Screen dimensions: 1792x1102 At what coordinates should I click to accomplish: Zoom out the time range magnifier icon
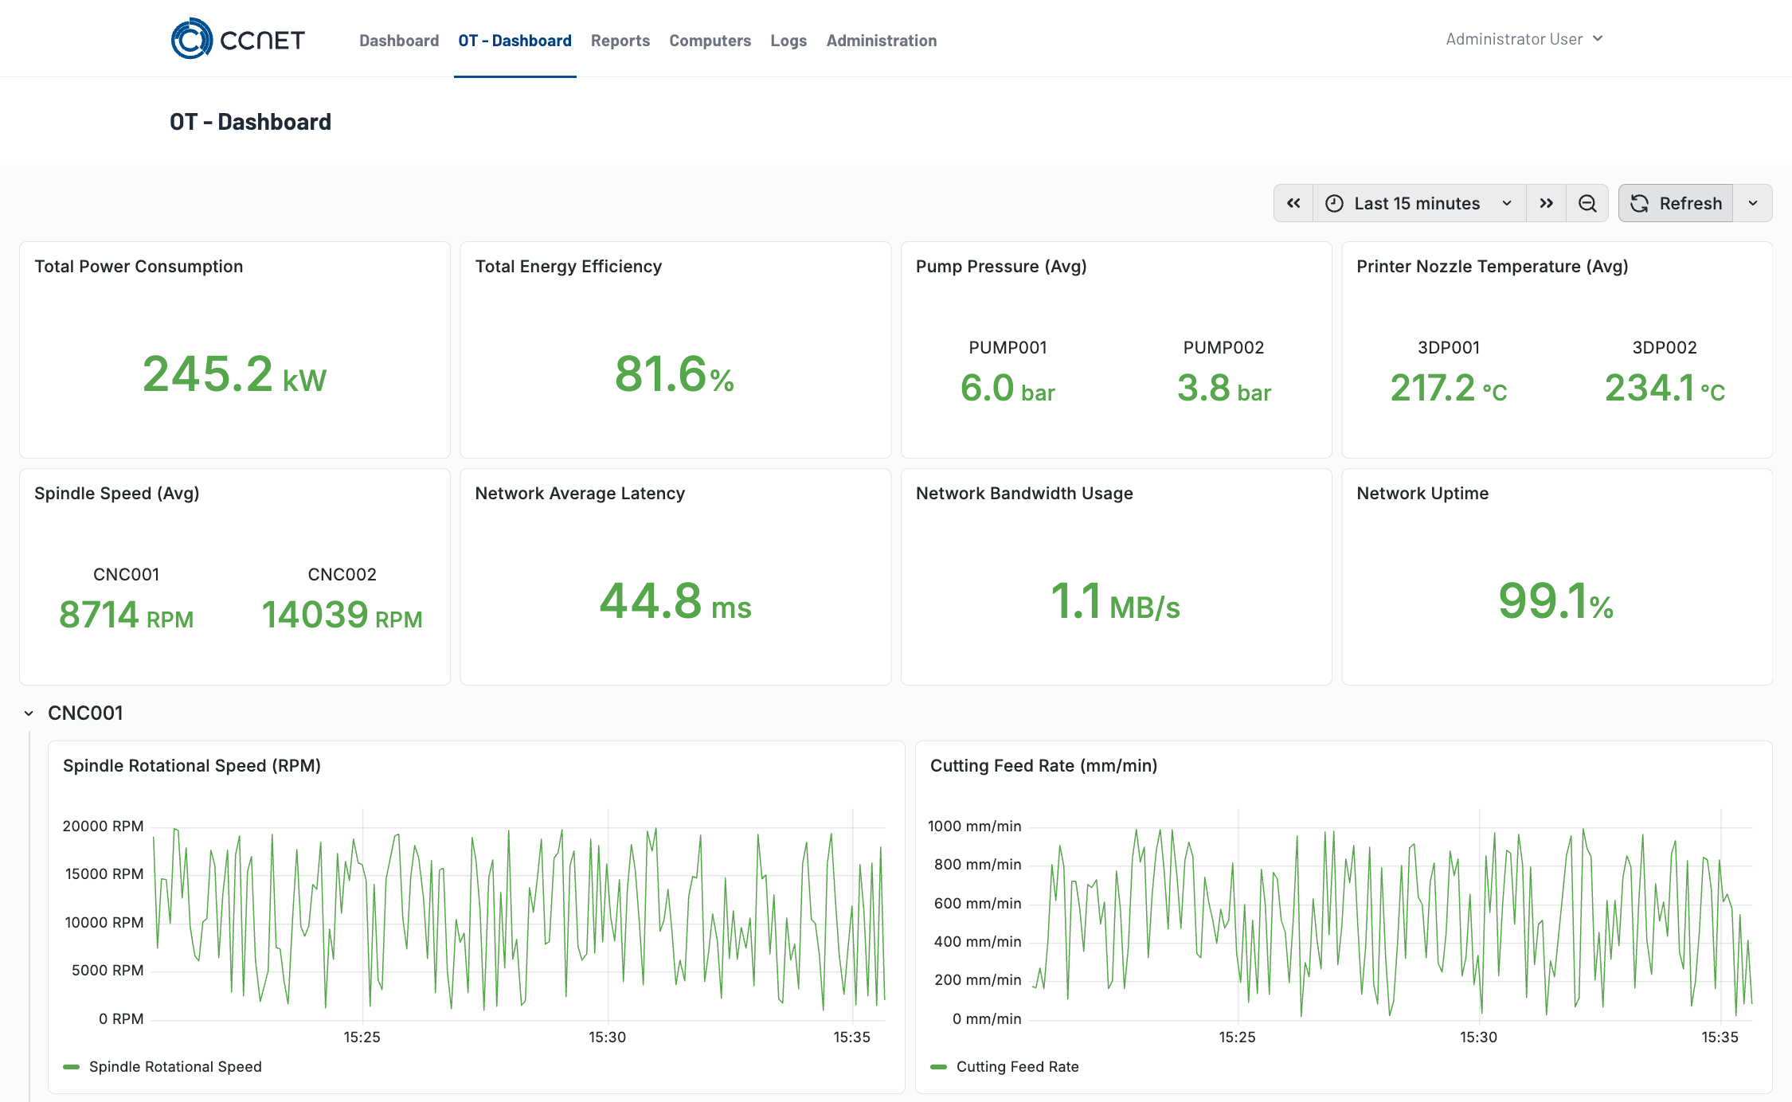point(1587,203)
